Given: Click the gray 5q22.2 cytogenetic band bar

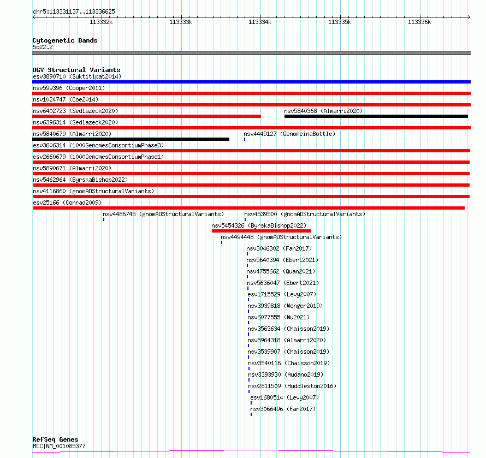Looking at the screenshot, I should 251,53.
